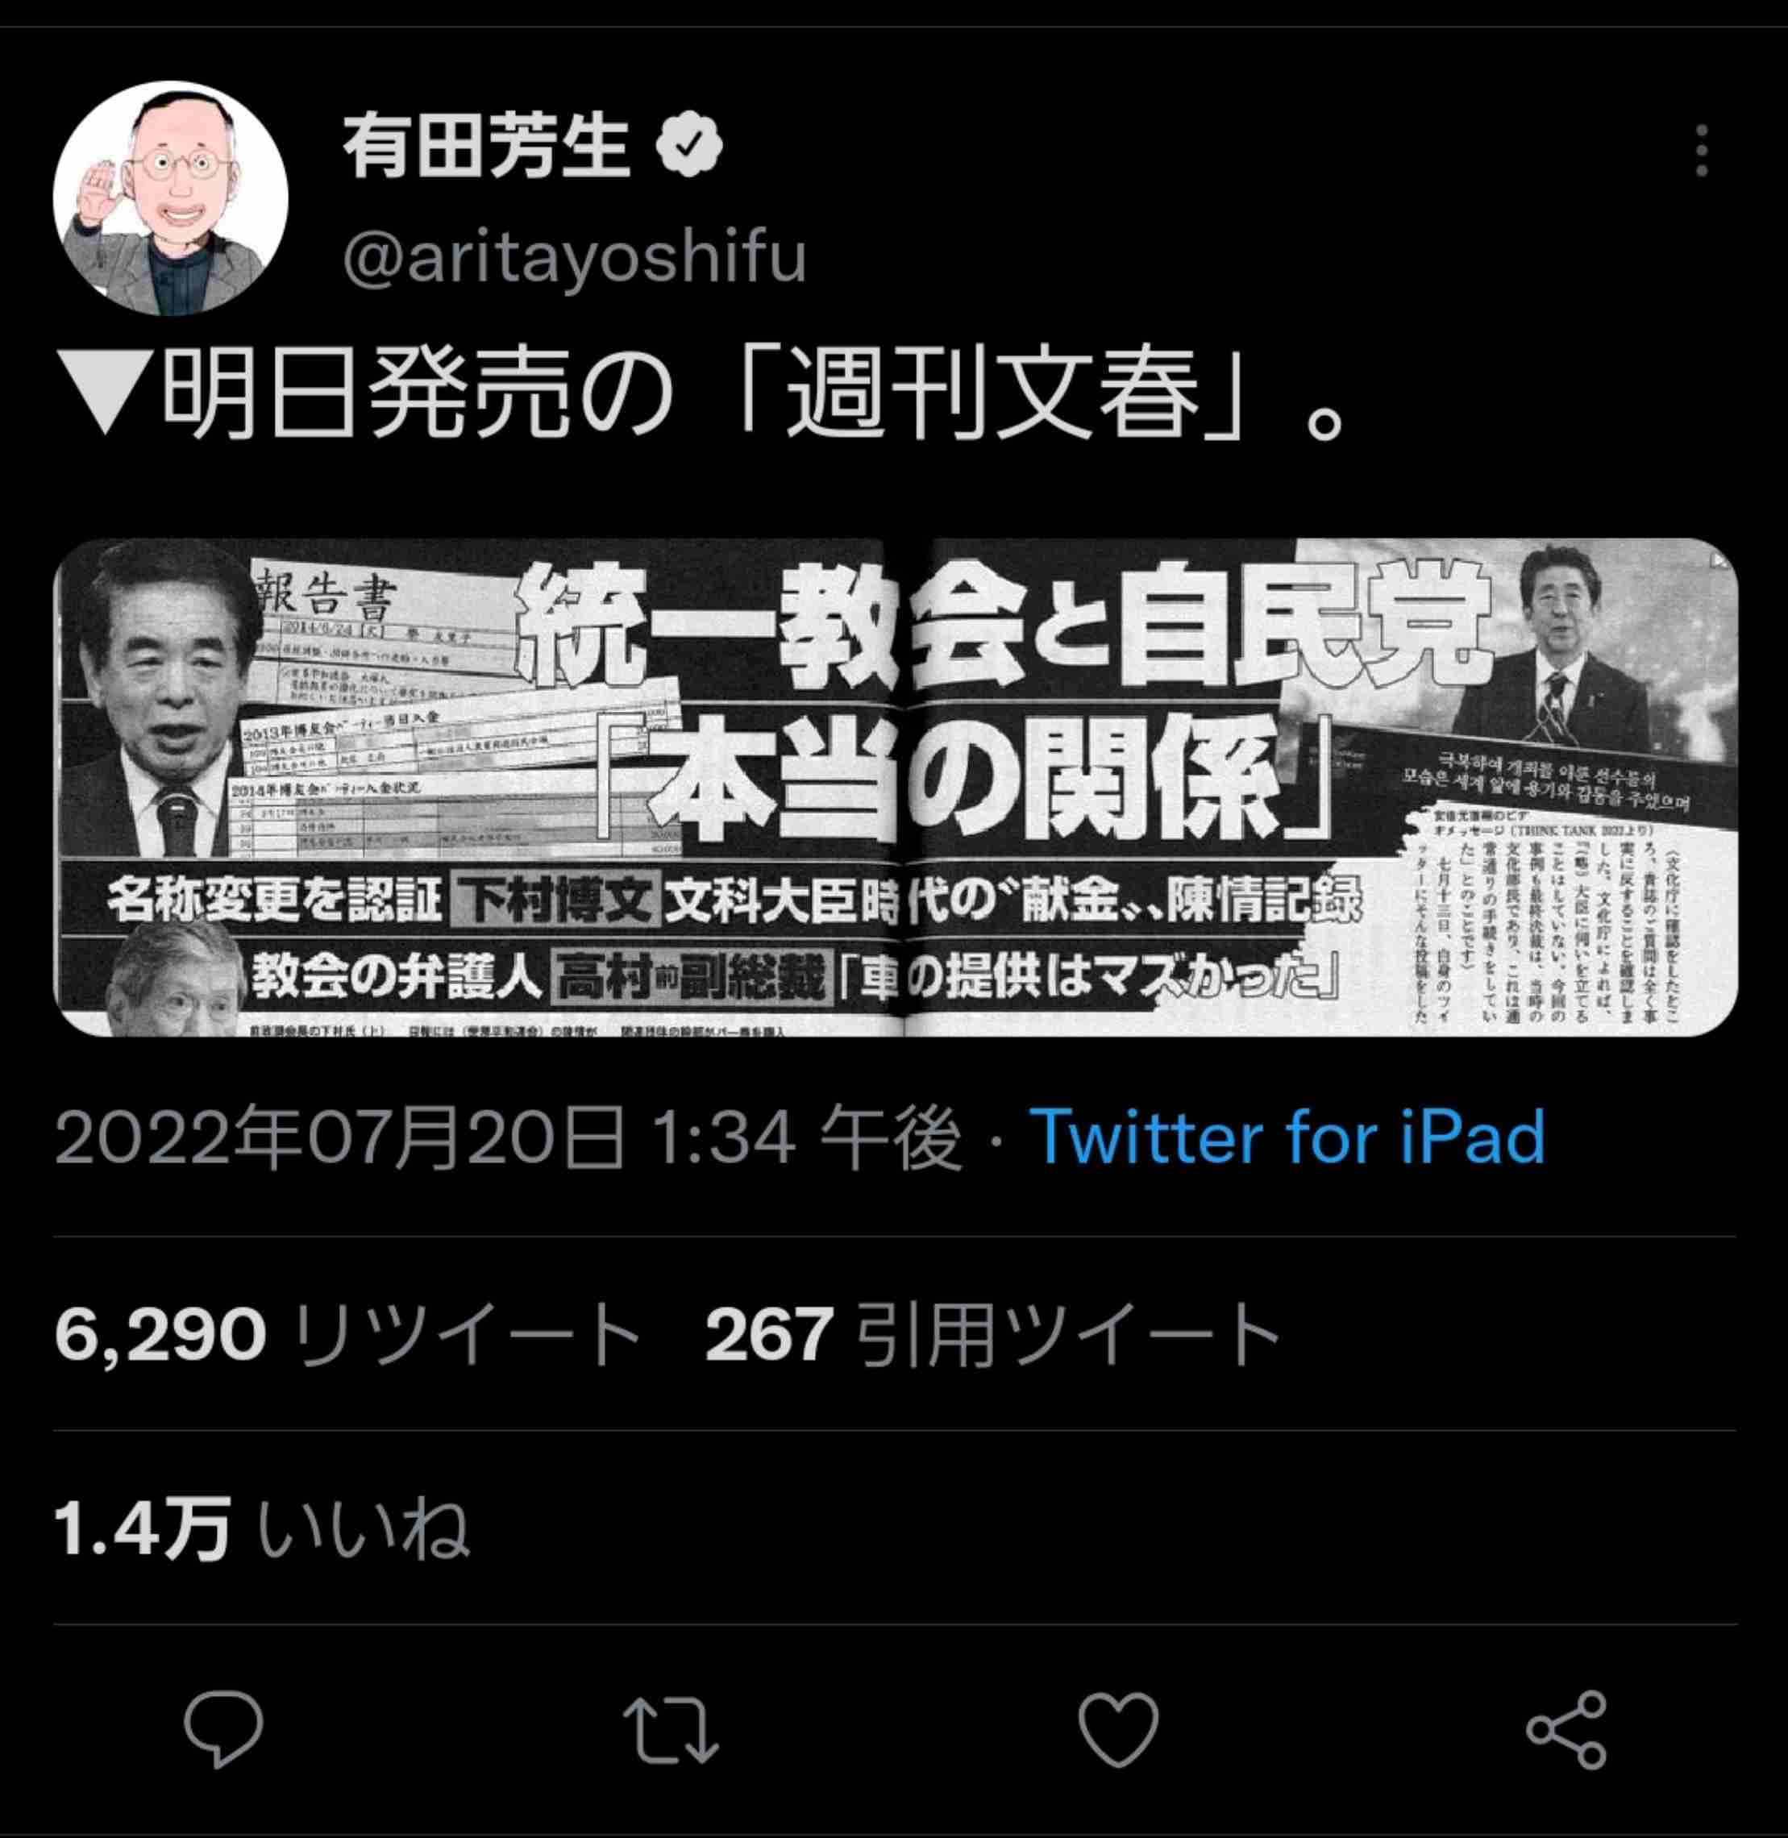Tap the retweet arrows icon
1788x1838 pixels.
(672, 1730)
